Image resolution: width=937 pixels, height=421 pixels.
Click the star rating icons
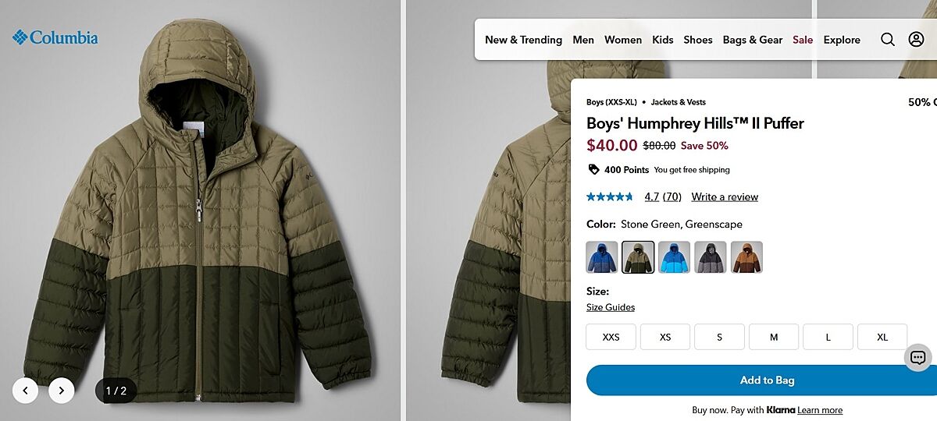(x=610, y=196)
